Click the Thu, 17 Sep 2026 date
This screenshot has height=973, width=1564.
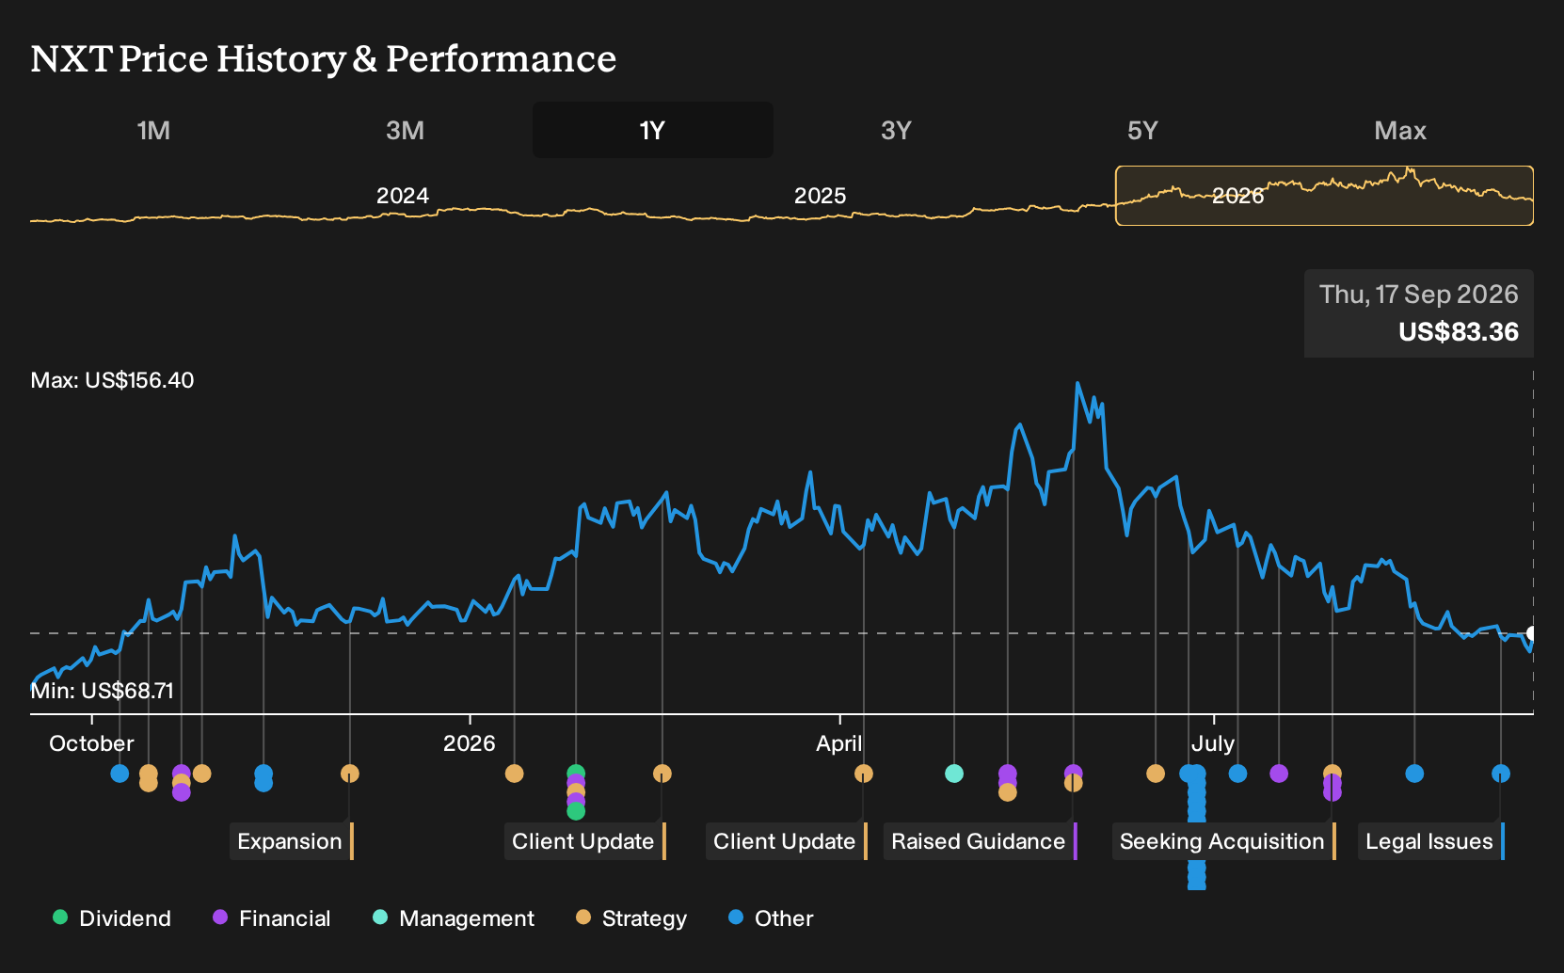click(1419, 295)
